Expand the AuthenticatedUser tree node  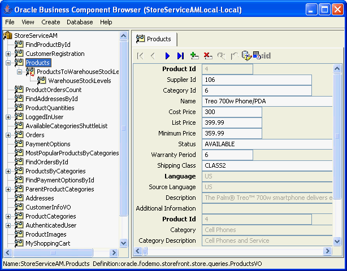(x=8, y=225)
